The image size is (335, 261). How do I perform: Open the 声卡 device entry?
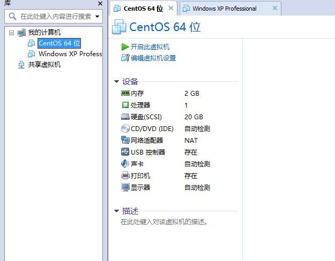tap(137, 164)
